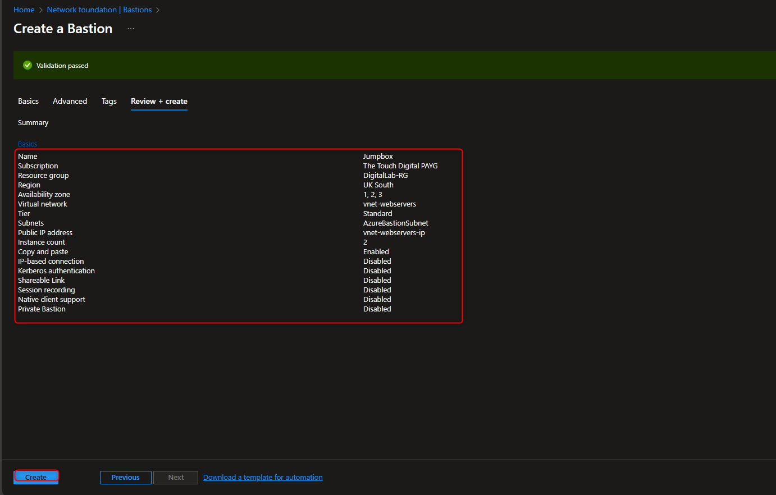The height and width of the screenshot is (495, 776).
Task: Switch to the Basics tab
Action: tap(28, 101)
